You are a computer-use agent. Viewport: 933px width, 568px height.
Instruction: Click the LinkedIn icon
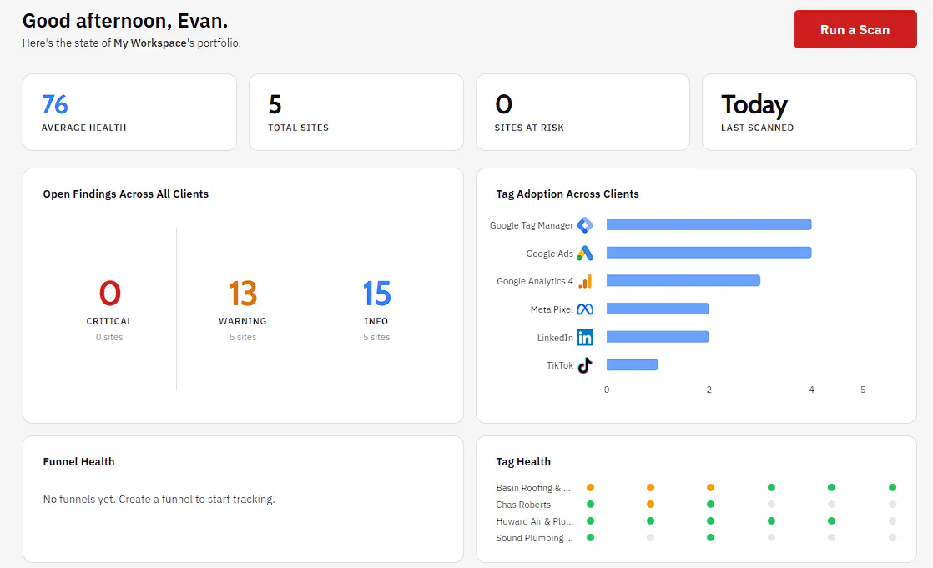pyautogui.click(x=585, y=337)
